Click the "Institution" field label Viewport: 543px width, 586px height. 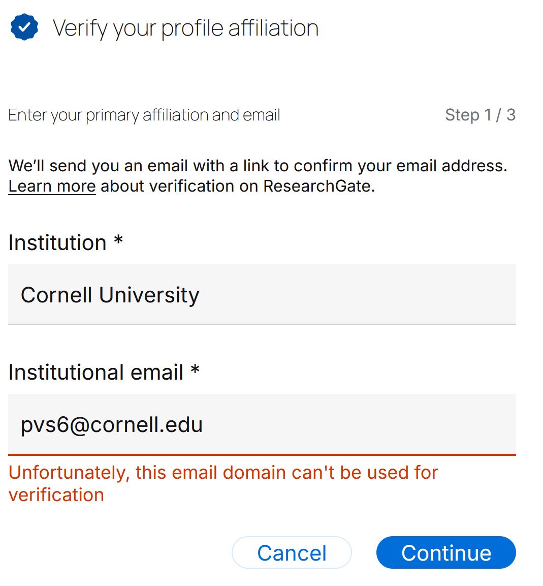coord(57,242)
